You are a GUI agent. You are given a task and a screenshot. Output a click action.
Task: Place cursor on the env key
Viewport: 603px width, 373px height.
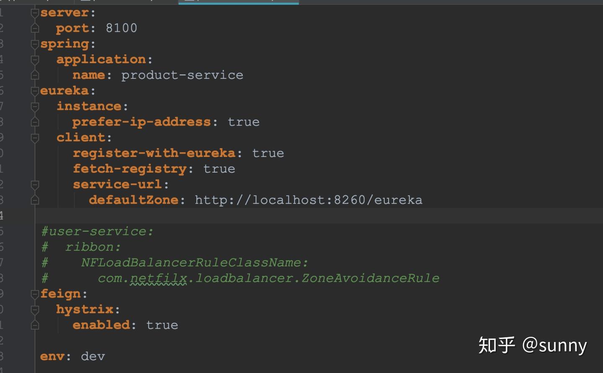click(x=52, y=357)
